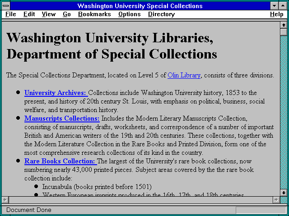Open the Directory menu
289x216 pixels.
(x=162, y=14)
